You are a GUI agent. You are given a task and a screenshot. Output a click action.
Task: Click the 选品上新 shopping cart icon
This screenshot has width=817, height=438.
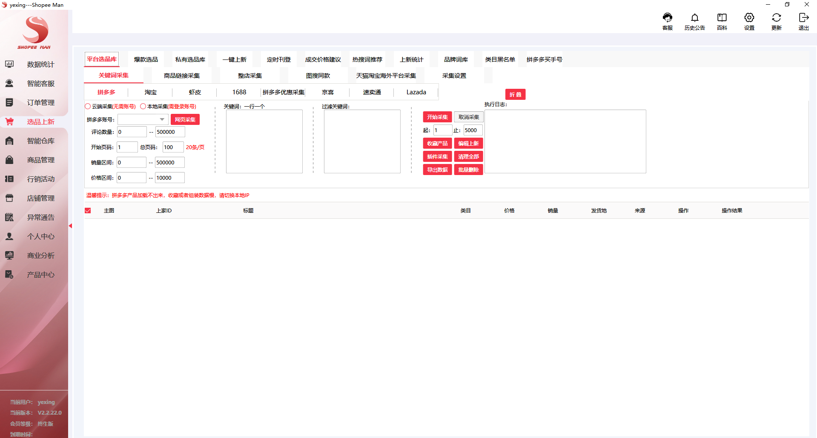(9, 122)
